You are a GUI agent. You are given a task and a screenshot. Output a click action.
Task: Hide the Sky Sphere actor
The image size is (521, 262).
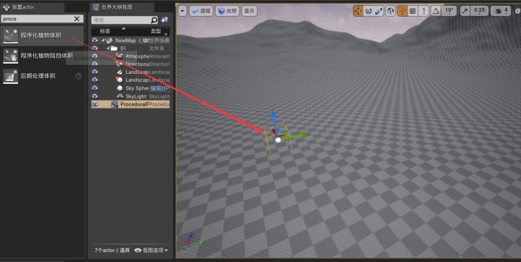pyautogui.click(x=95, y=88)
